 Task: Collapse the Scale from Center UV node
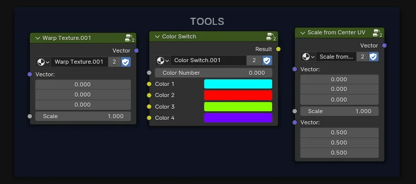click(302, 33)
